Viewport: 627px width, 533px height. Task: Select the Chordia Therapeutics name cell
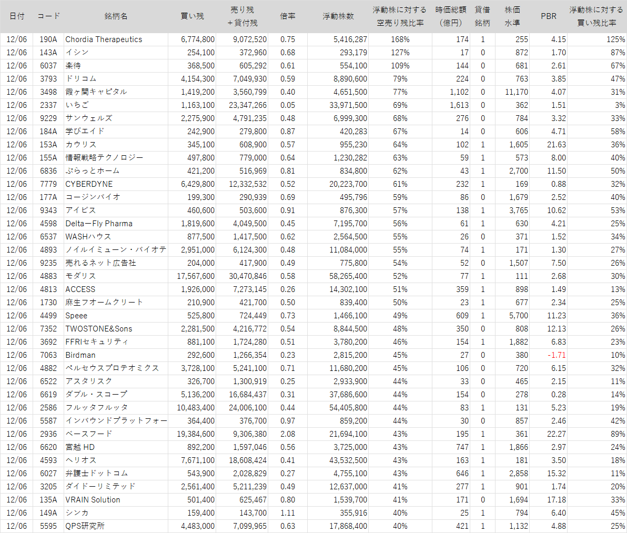pos(104,39)
